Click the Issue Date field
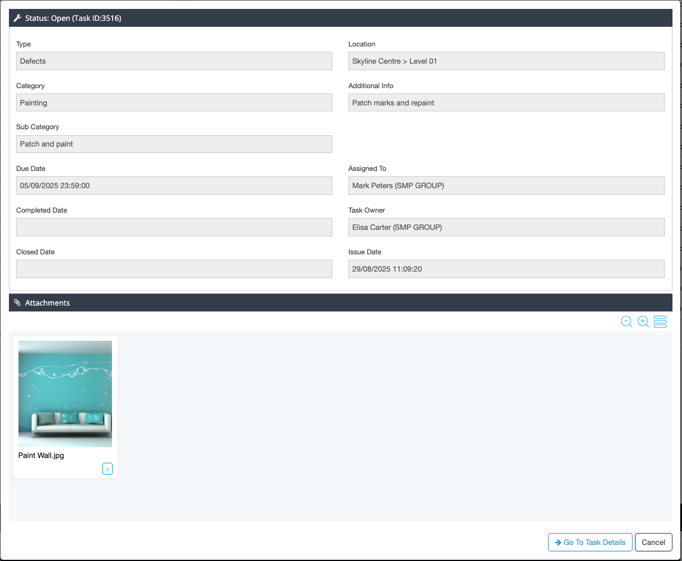The width and height of the screenshot is (682, 561). [506, 269]
